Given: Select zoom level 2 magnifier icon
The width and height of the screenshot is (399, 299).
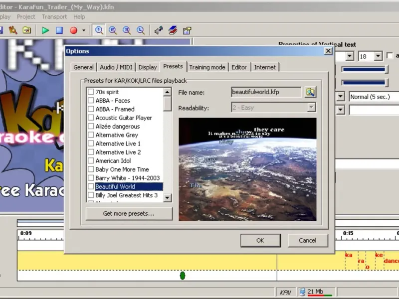Looking at the screenshot, I should tap(113, 30).
